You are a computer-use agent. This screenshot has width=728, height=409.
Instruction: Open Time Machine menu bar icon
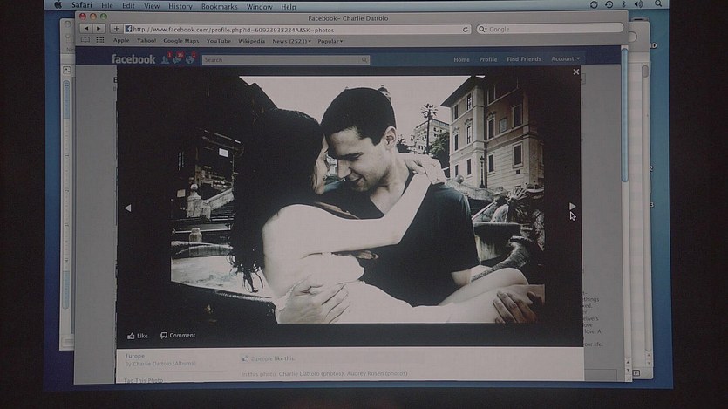(x=609, y=4)
